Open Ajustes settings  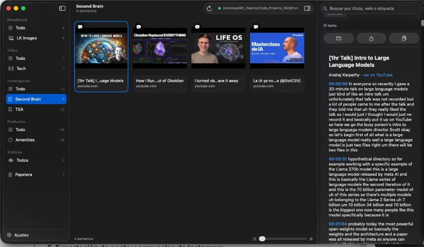18,235
